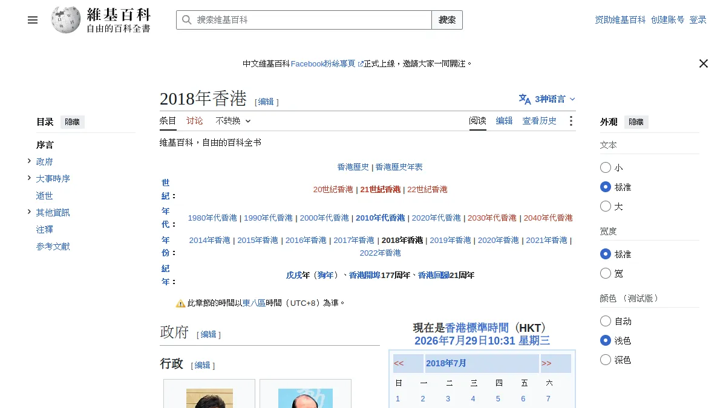Select 自动 color radio

point(606,321)
